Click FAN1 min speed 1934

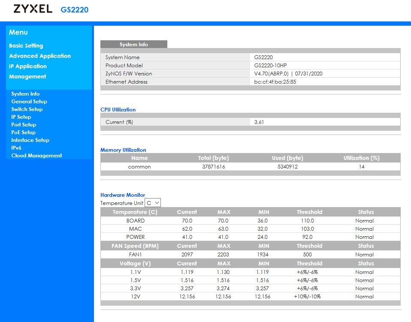click(x=263, y=254)
